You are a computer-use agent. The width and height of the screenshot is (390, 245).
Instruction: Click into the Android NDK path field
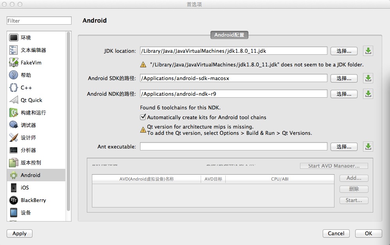[234, 94]
